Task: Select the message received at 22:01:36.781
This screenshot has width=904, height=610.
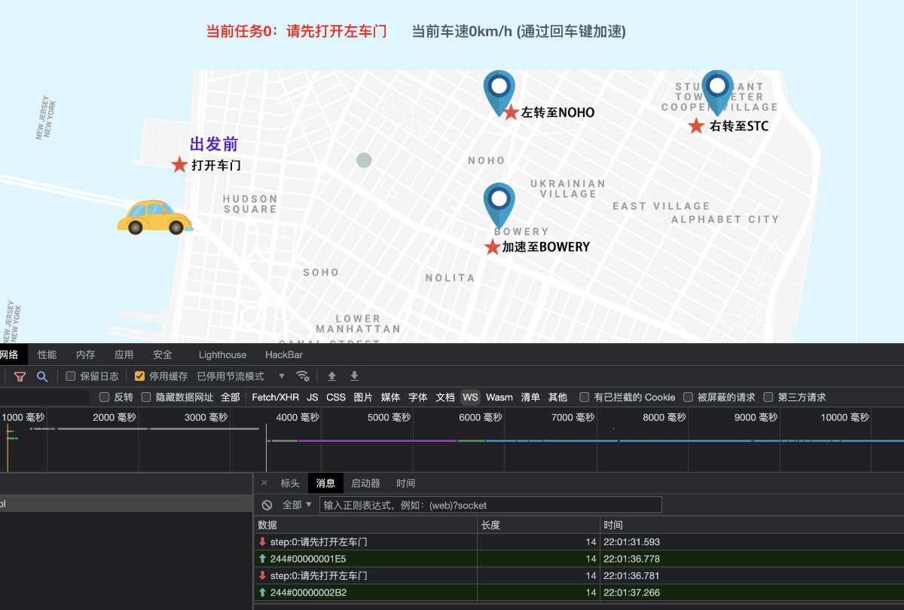Action: point(579,576)
